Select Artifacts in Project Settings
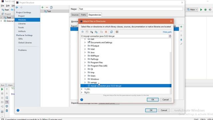The width and height of the screenshot is (213, 120). pos(22,31)
